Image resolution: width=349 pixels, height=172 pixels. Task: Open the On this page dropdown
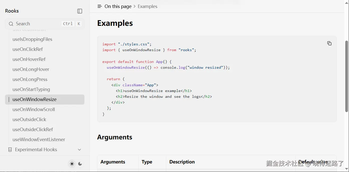pyautogui.click(x=118, y=7)
